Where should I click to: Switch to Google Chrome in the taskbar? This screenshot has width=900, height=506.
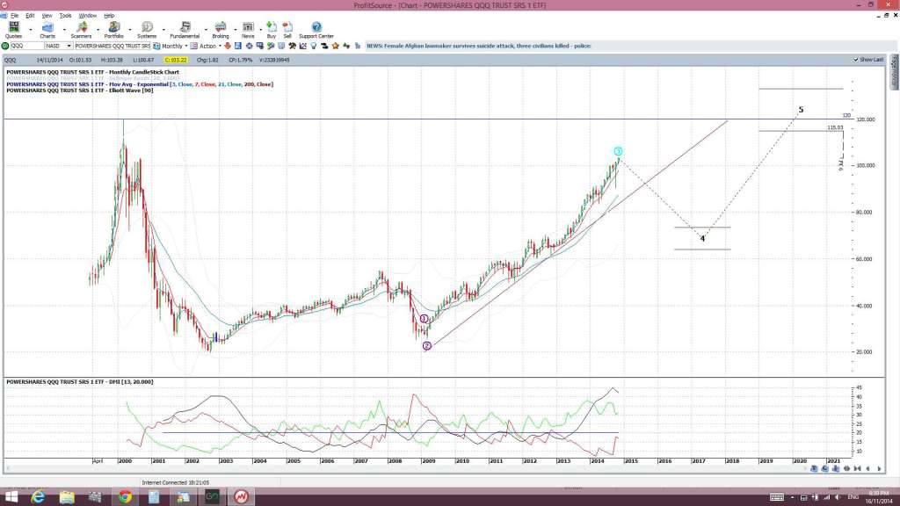125,497
